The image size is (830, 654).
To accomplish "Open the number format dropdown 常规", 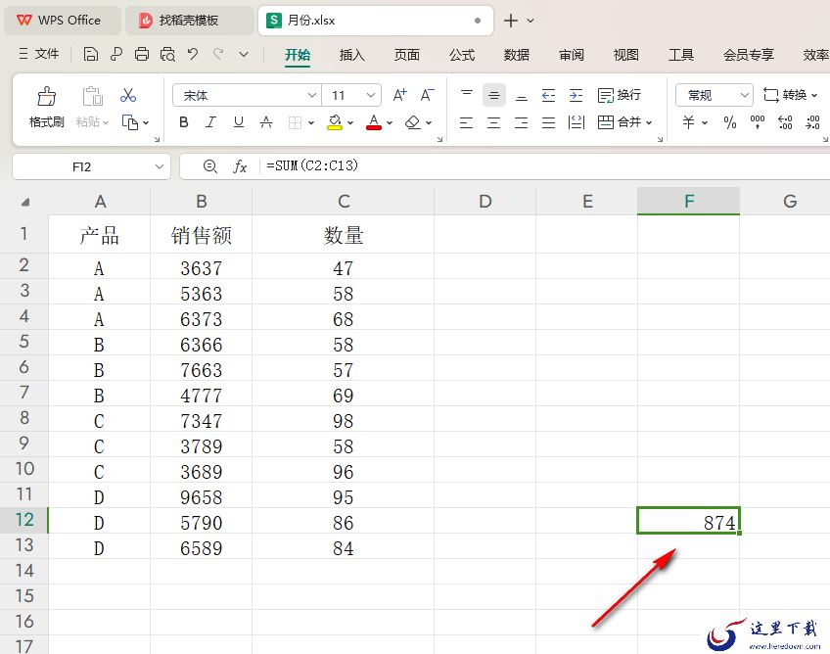I will [x=744, y=95].
